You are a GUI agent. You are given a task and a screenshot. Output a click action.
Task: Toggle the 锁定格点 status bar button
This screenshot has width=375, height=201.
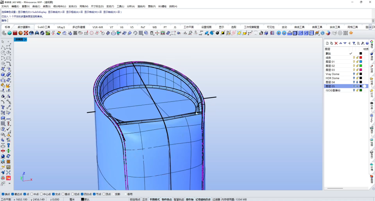(x=135, y=199)
